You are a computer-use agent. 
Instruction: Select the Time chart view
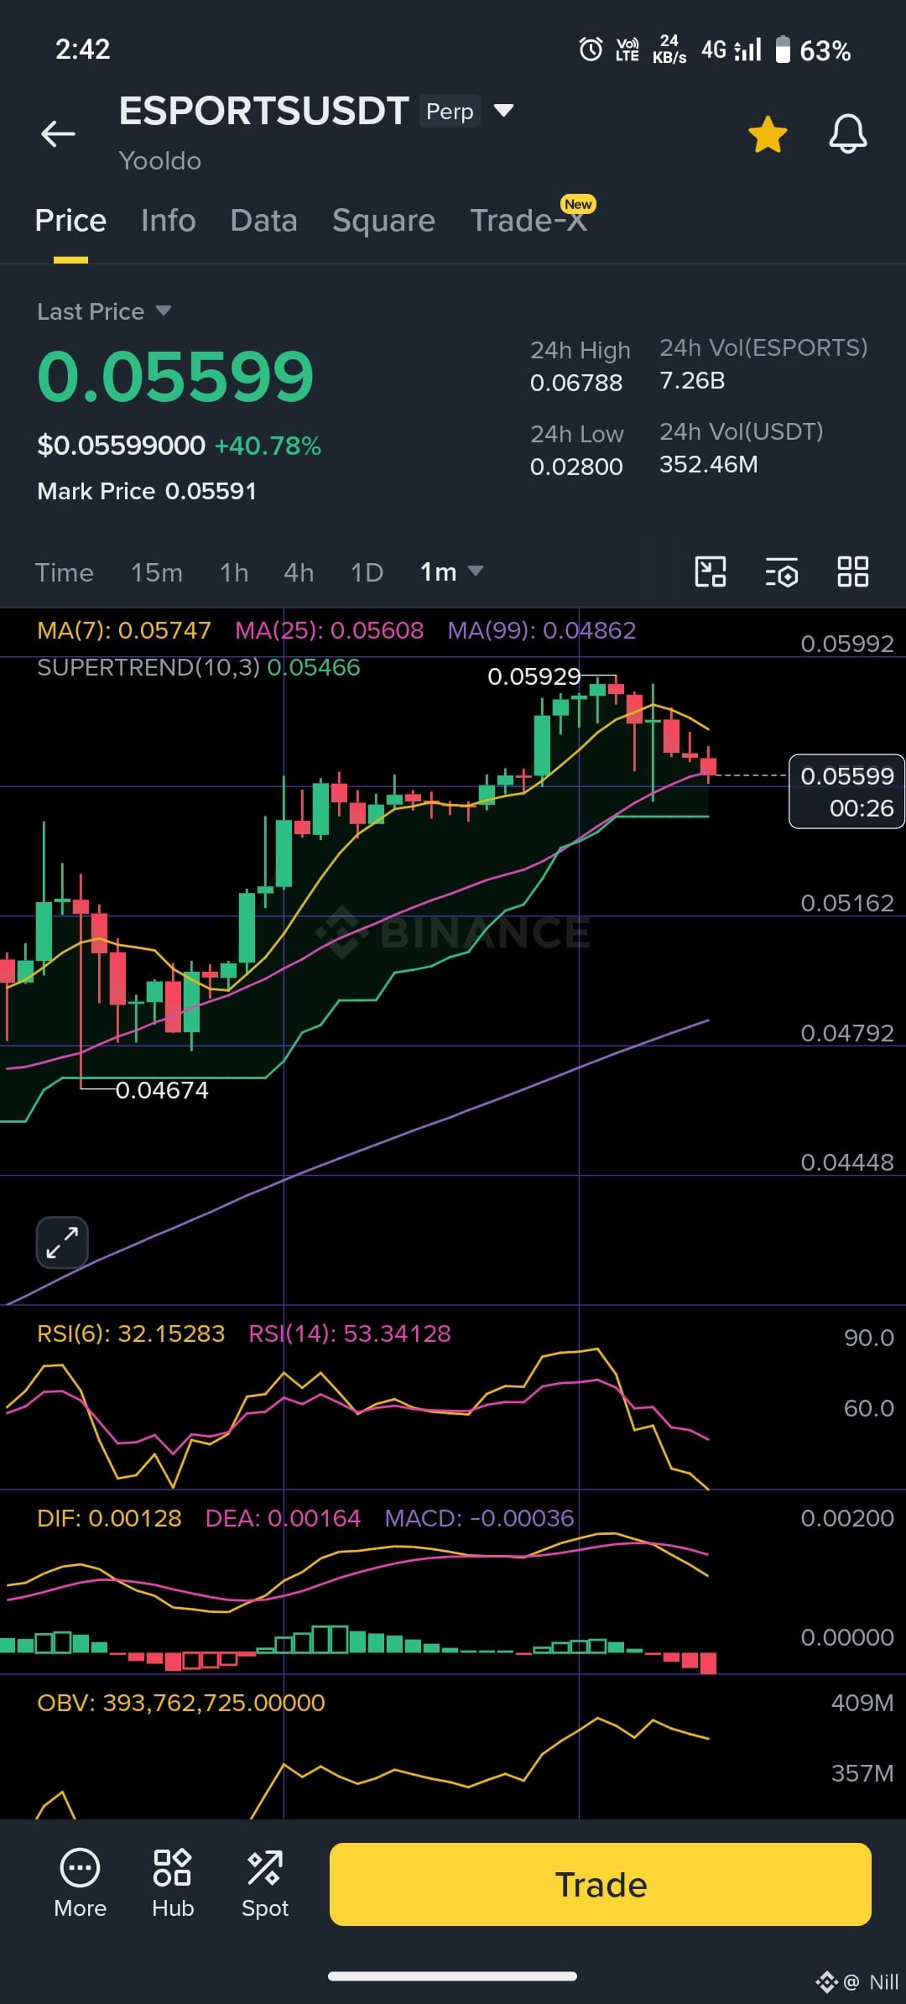click(x=64, y=572)
